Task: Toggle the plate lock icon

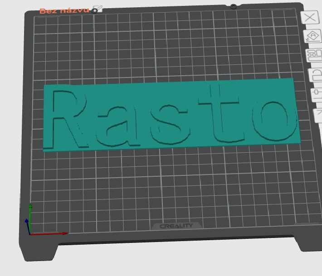Action: (x=316, y=75)
